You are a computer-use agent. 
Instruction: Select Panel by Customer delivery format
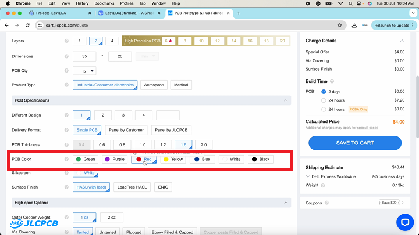coord(126,130)
